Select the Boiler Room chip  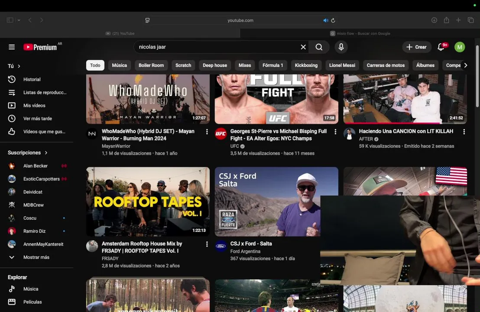tap(151, 65)
